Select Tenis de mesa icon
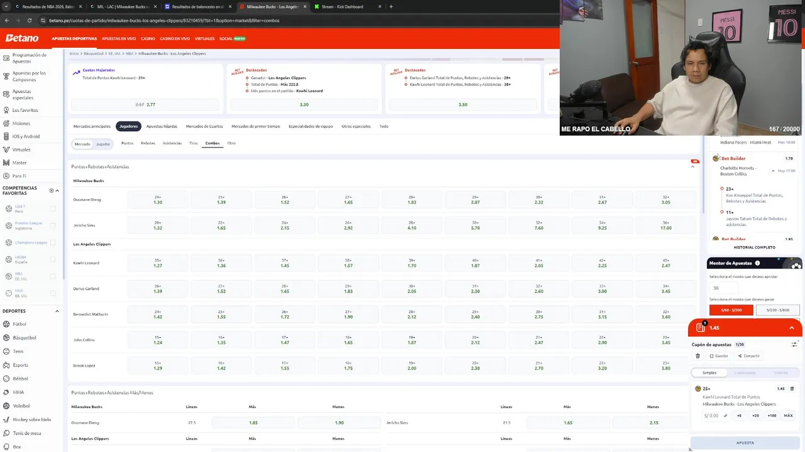 click(x=6, y=433)
